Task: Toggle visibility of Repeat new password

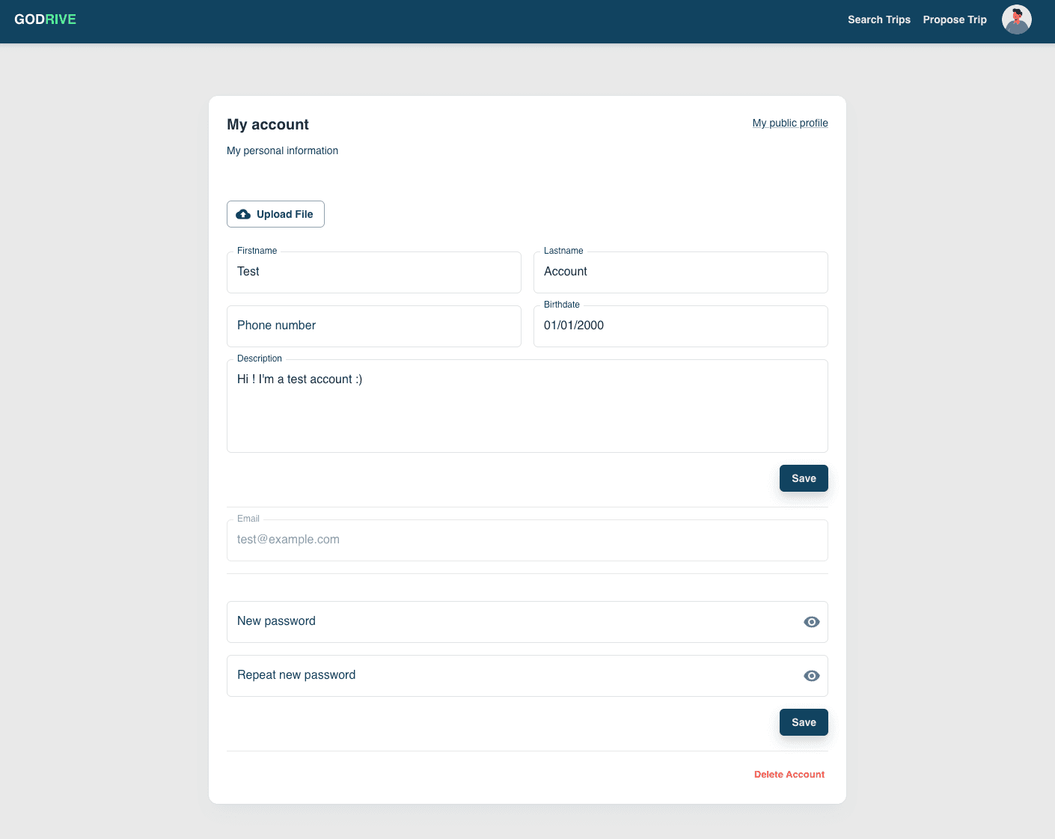Action: 811,676
